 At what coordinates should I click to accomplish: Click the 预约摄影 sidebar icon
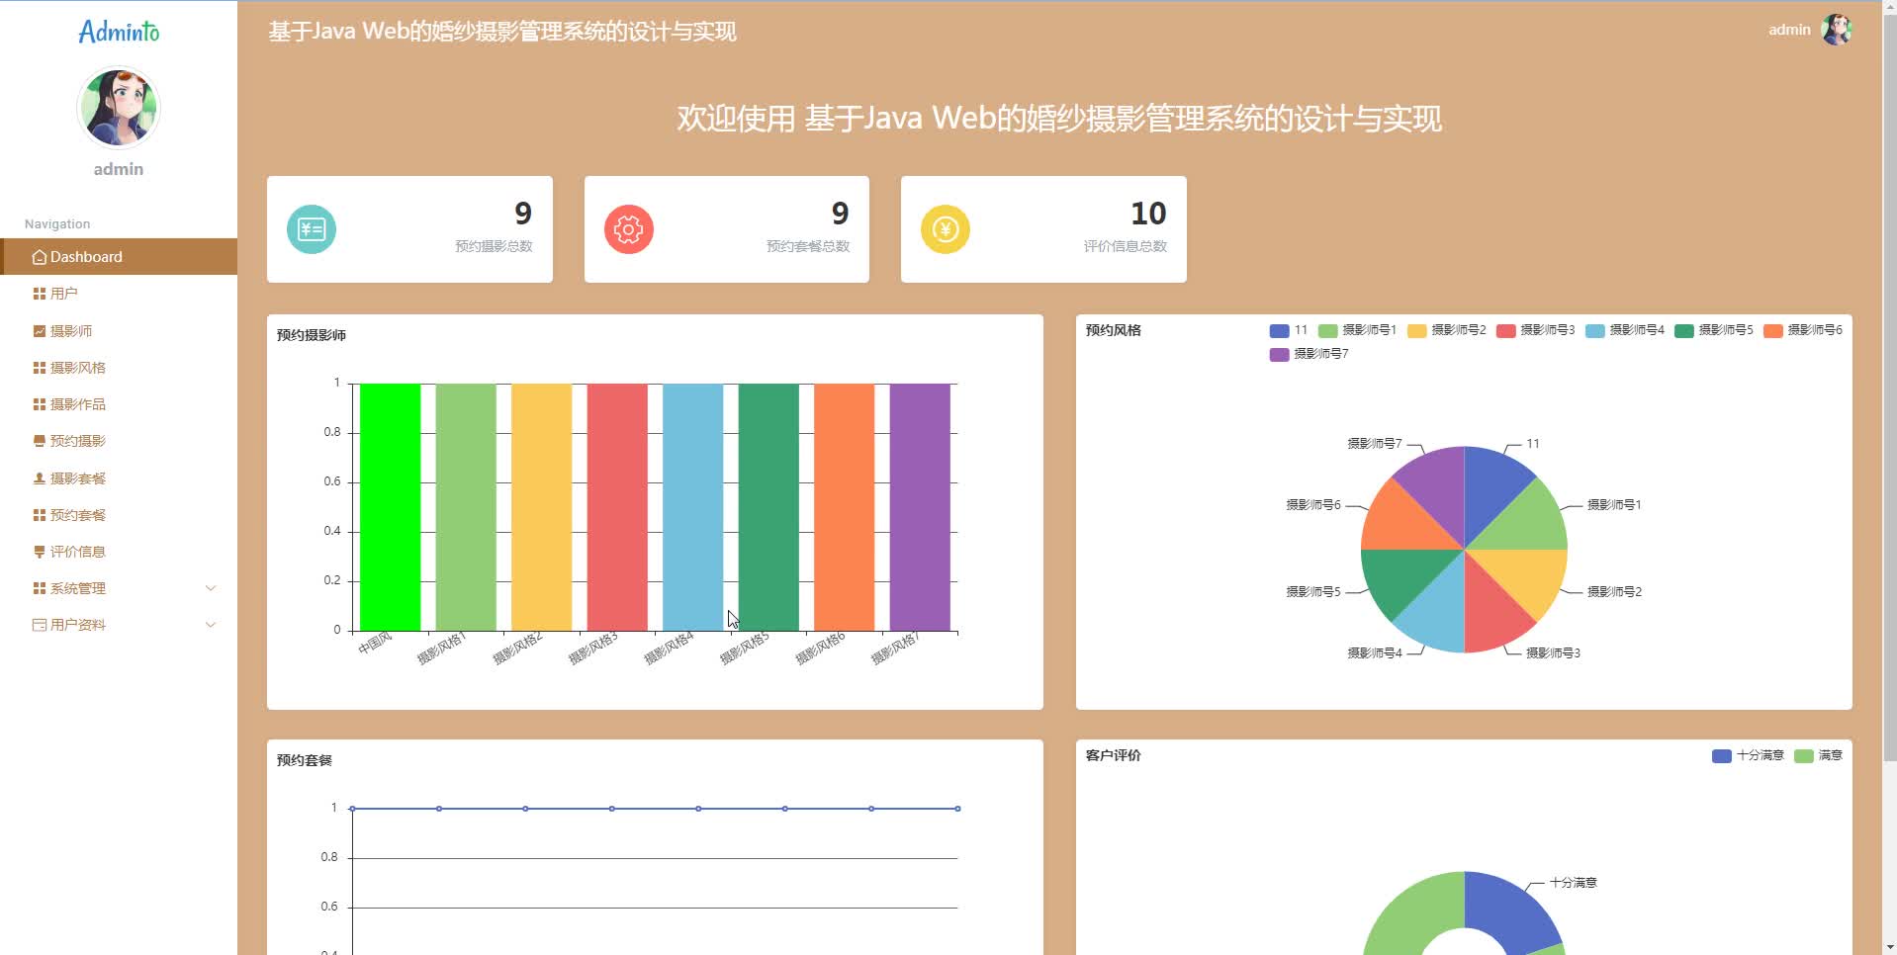[x=40, y=441]
